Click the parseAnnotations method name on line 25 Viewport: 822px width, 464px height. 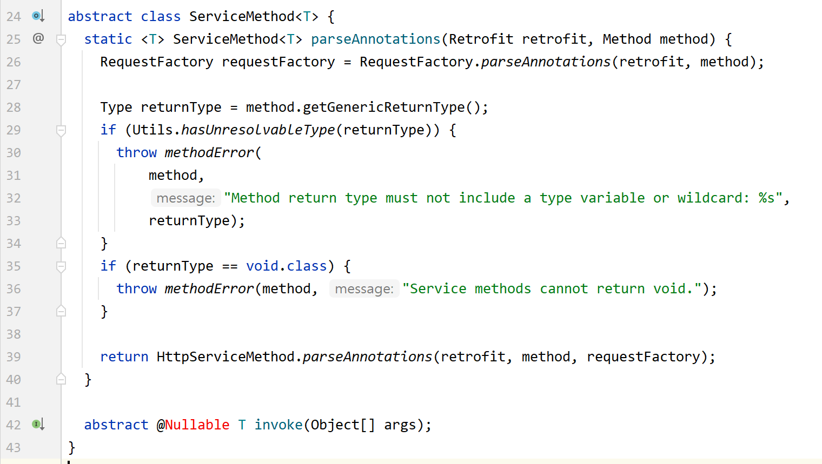[x=376, y=39]
